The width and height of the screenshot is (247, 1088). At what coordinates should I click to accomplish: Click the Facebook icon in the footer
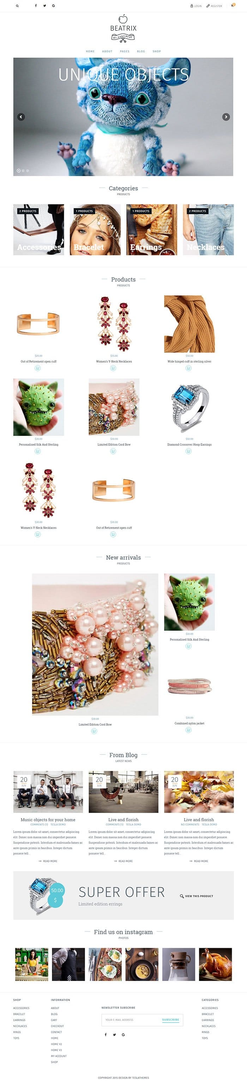106,1035
